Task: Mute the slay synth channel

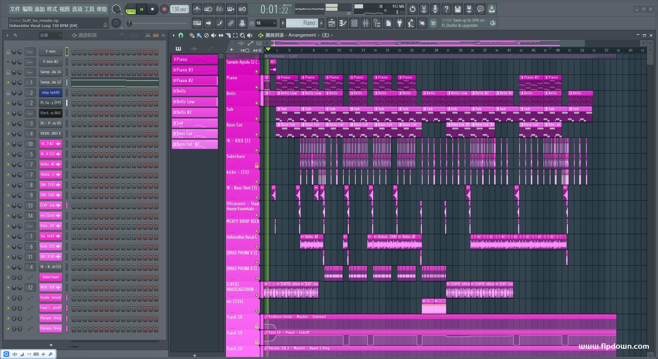Action: (x=8, y=93)
